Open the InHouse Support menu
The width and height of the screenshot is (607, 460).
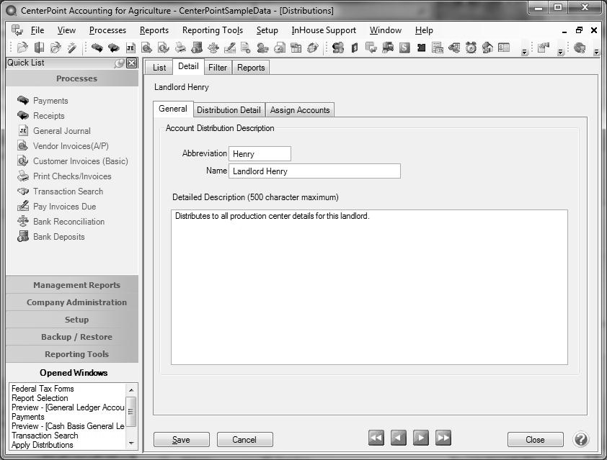tap(324, 30)
